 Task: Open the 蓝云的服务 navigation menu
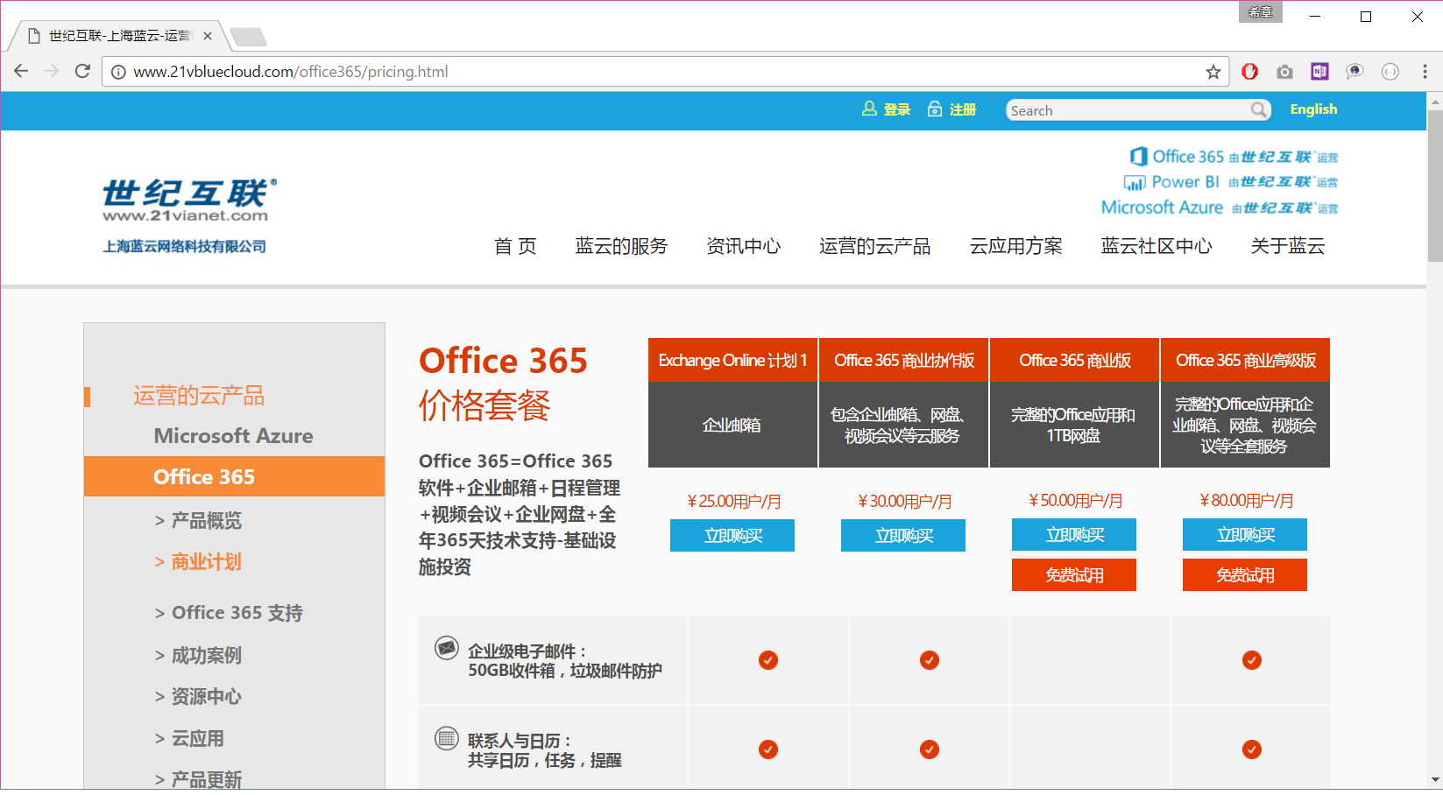pos(621,246)
